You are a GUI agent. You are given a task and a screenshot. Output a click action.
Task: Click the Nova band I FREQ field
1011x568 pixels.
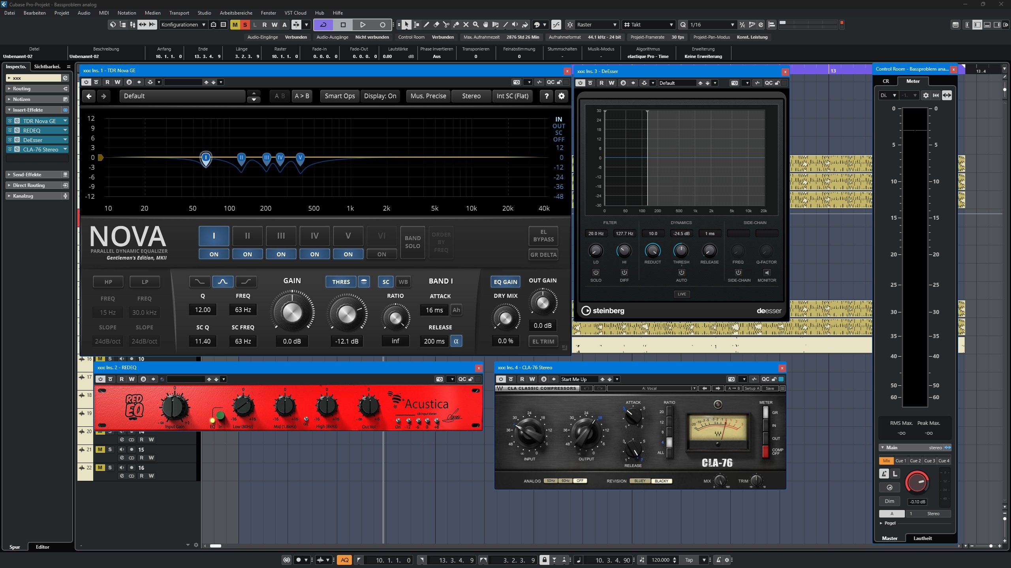click(x=243, y=310)
